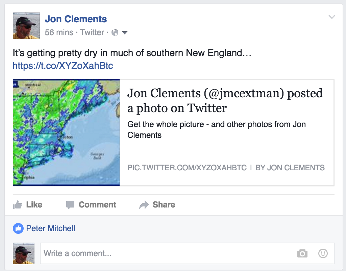Attach a photo with the camera icon

(x=302, y=253)
